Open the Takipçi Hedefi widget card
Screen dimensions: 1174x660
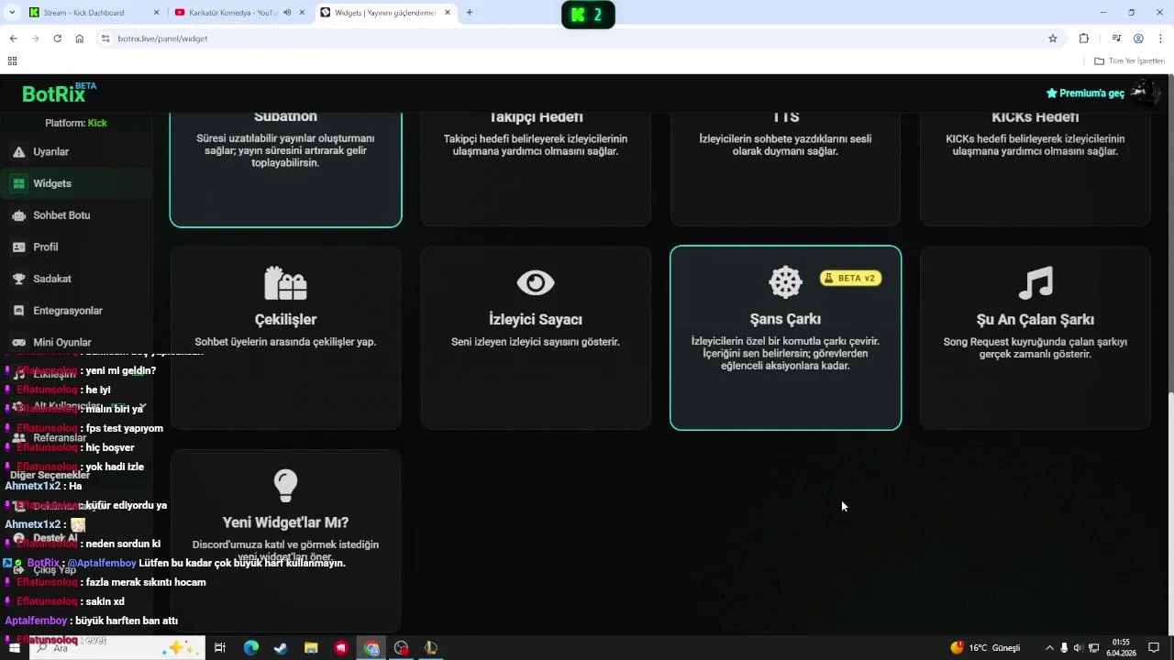coord(536,170)
